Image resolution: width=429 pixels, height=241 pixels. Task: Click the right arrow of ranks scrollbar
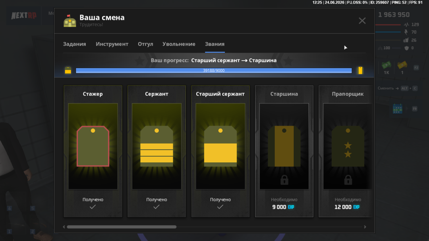click(365, 227)
